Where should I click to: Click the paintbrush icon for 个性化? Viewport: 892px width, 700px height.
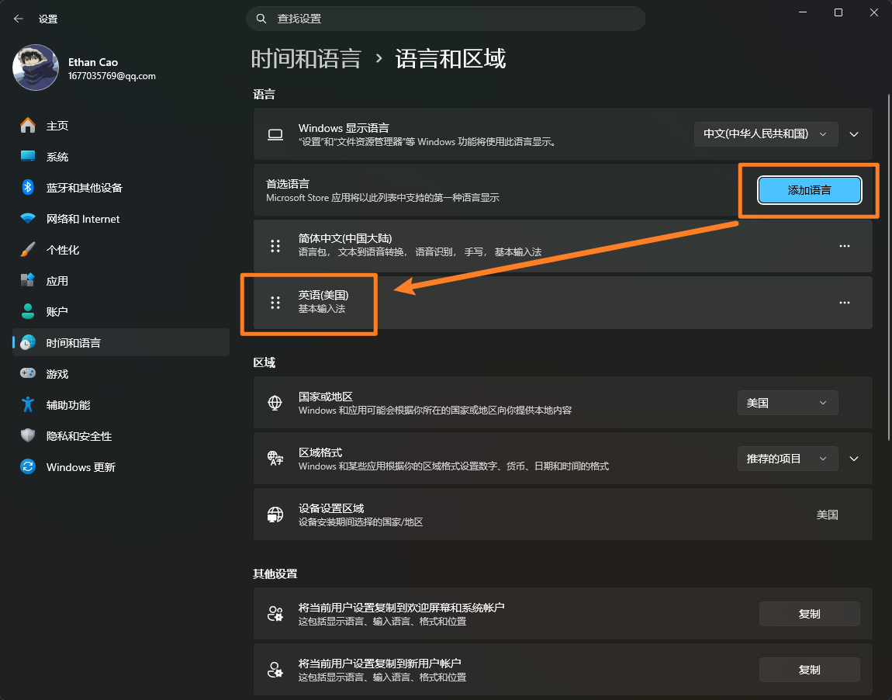[x=28, y=249]
